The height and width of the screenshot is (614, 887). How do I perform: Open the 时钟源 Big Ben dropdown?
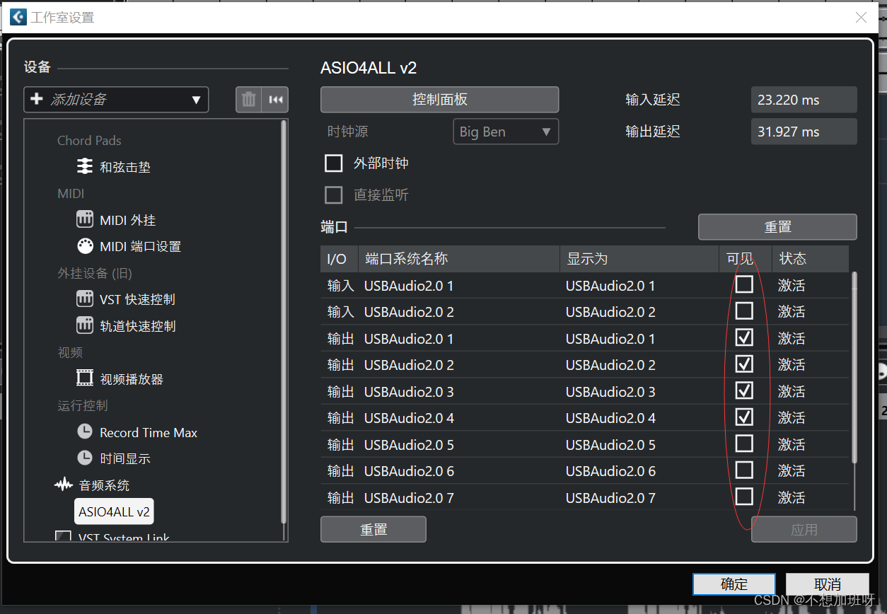click(x=506, y=132)
